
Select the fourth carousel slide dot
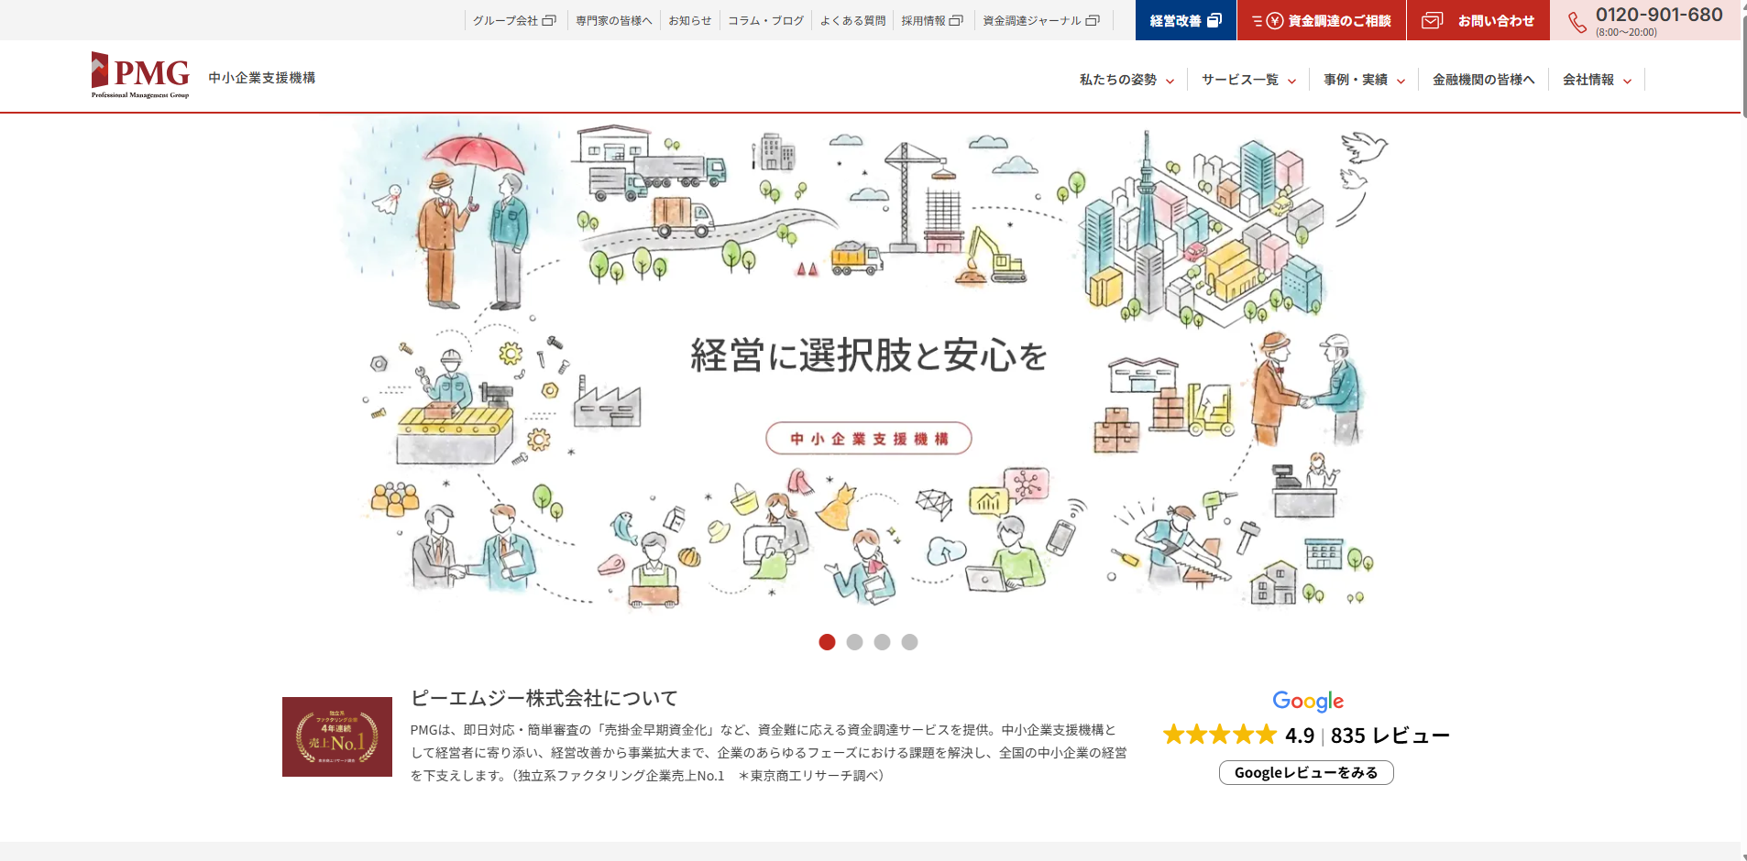[909, 642]
